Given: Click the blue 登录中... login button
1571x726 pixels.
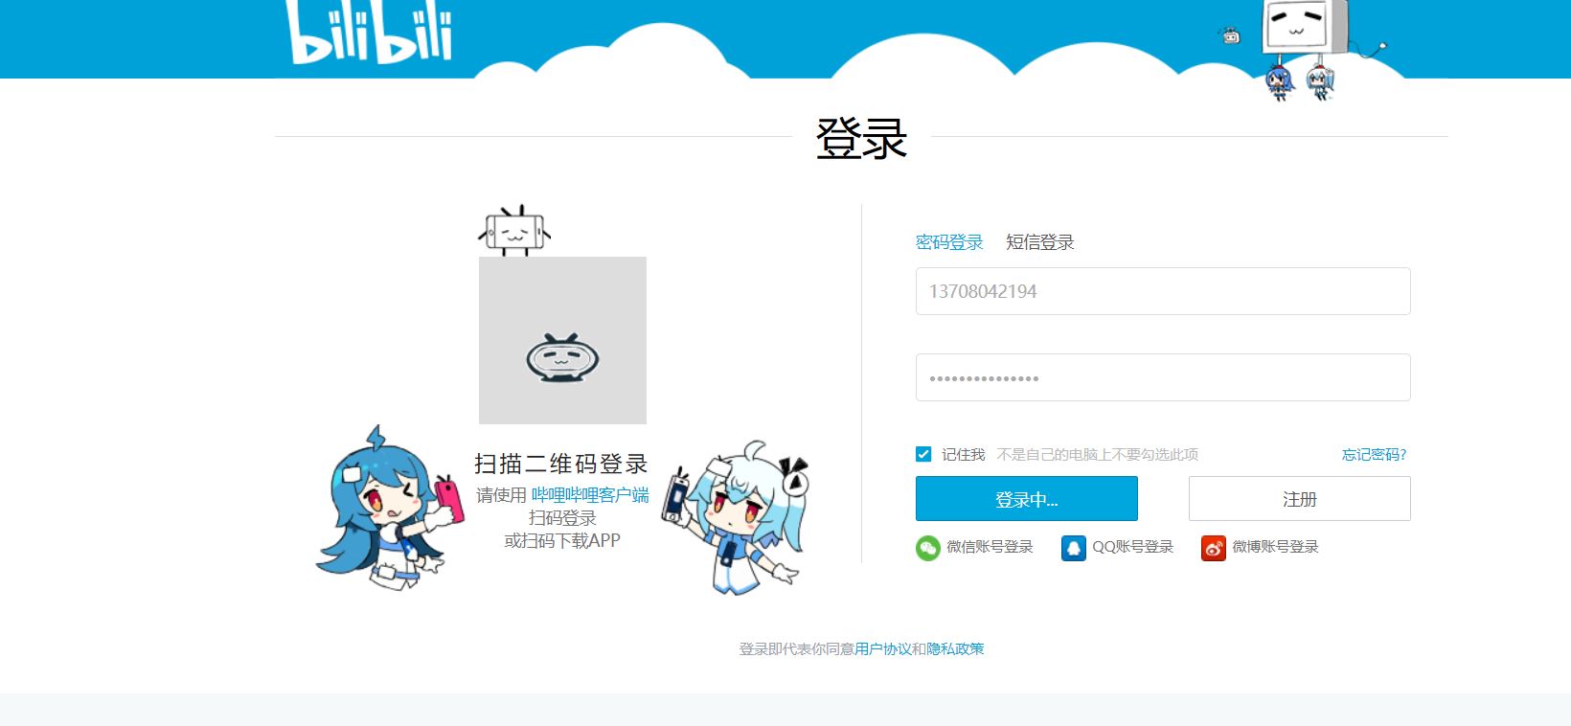Looking at the screenshot, I should click(x=1027, y=499).
